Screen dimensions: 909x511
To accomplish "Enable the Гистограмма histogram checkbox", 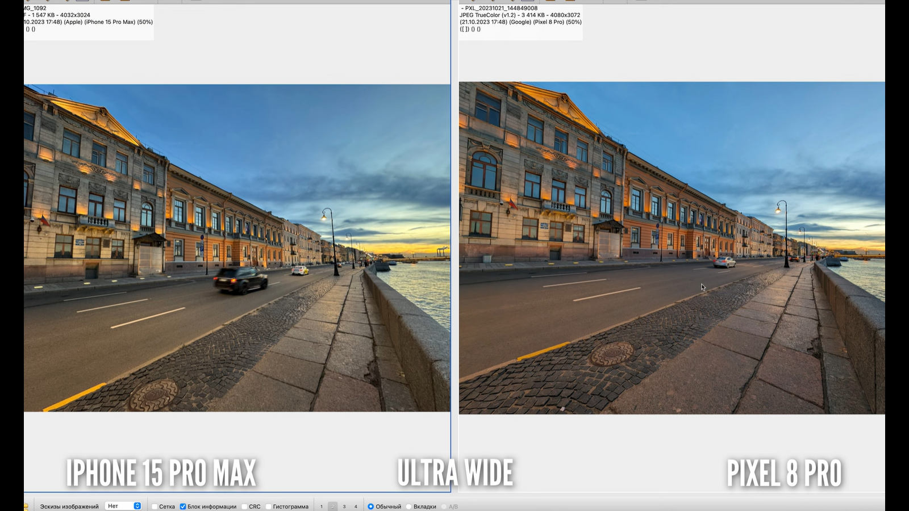I will (x=268, y=506).
